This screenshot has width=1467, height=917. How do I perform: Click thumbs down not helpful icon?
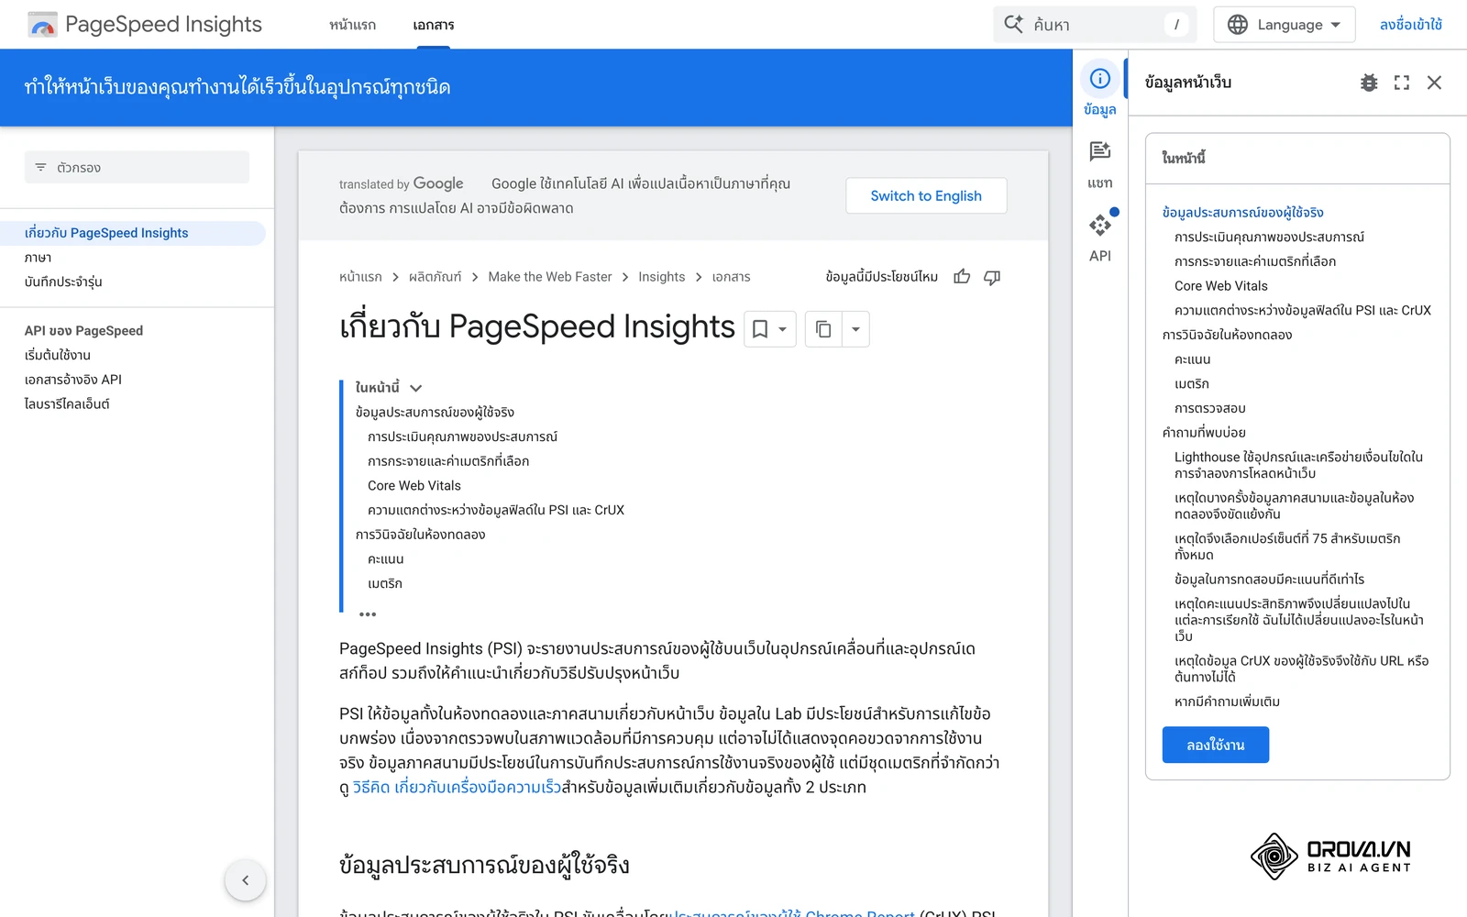pos(992,277)
